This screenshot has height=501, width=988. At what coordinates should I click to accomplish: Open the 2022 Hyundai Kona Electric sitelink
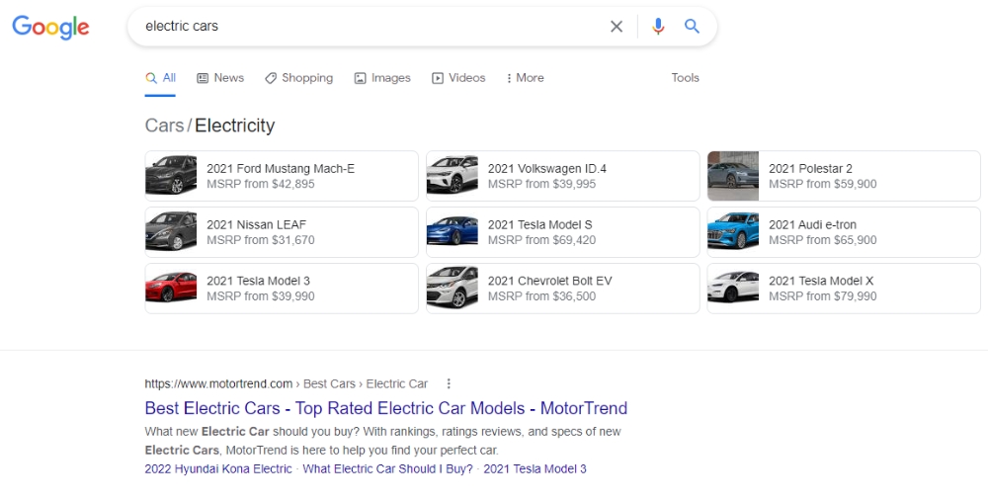tap(218, 469)
